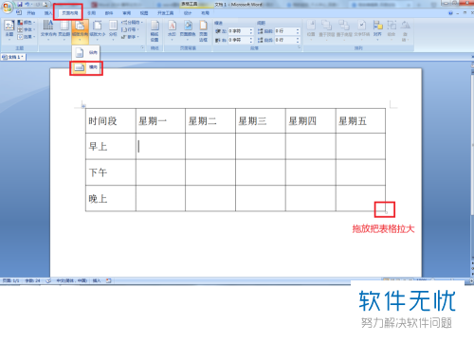Open the Paper Size button
The height and width of the screenshot is (342, 474).
coord(98,30)
